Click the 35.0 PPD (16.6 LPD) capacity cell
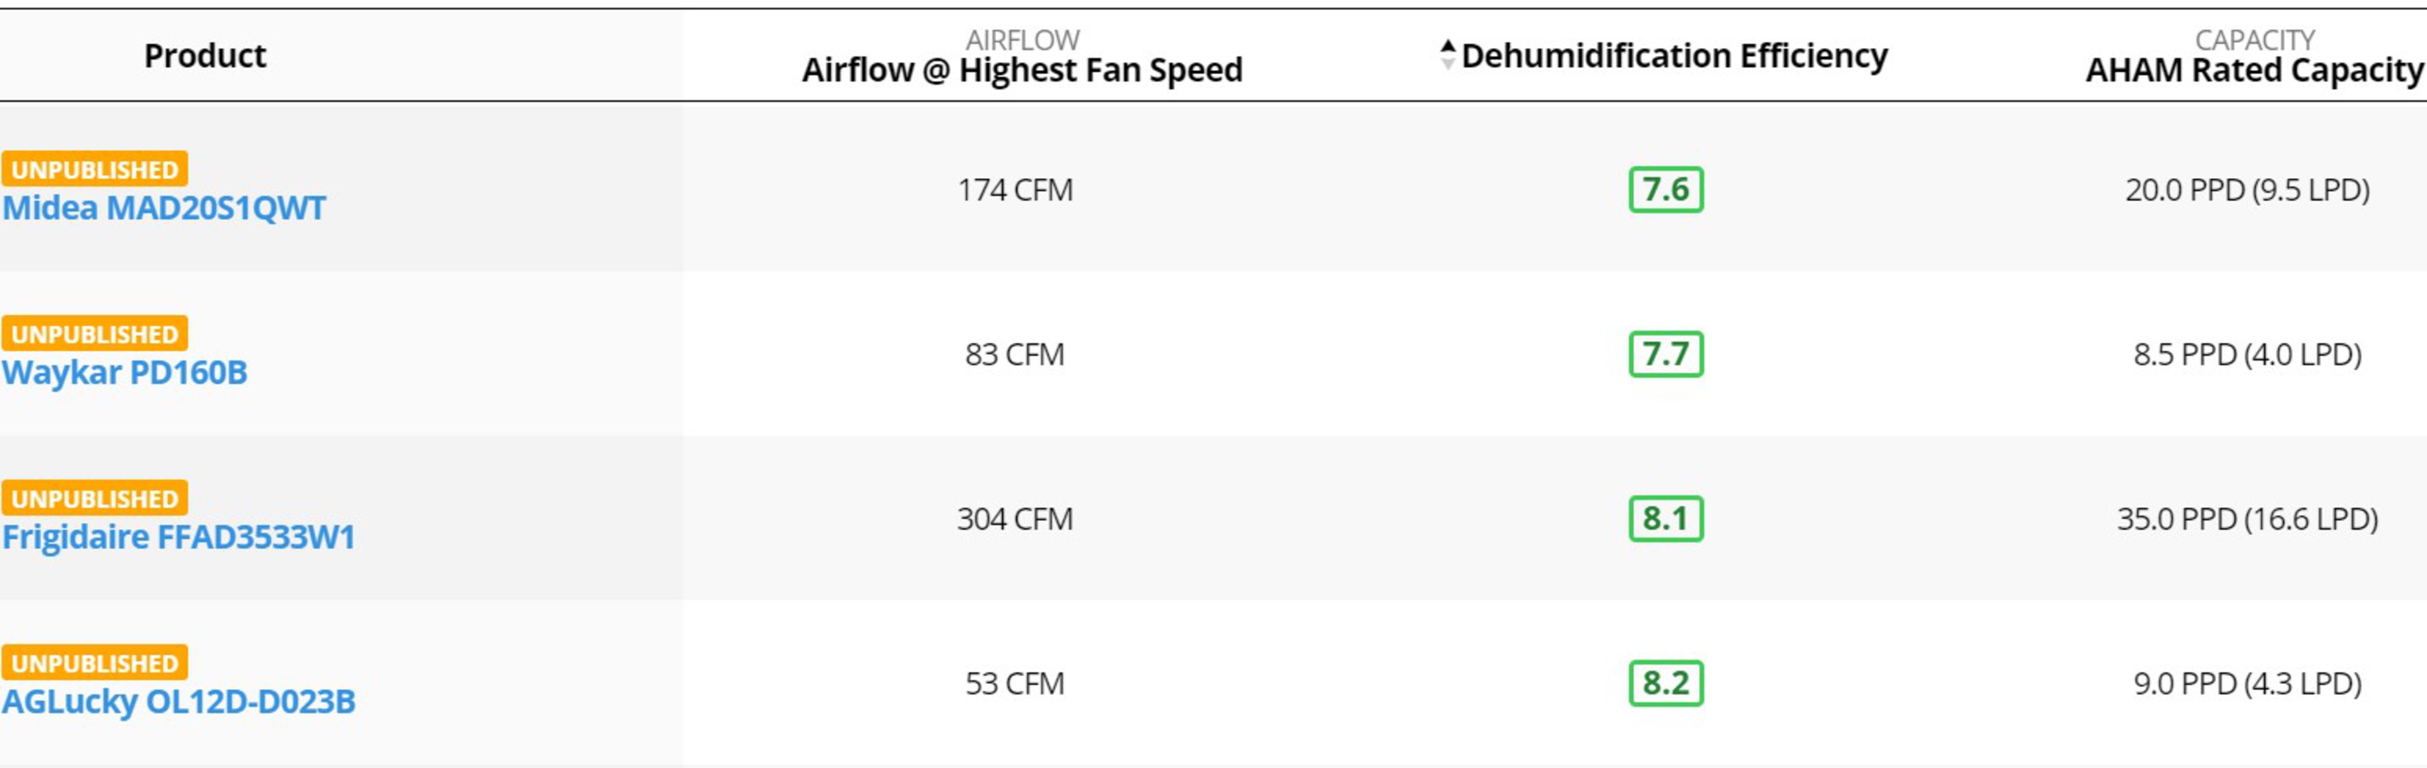This screenshot has height=768, width=2427. (x=2247, y=520)
